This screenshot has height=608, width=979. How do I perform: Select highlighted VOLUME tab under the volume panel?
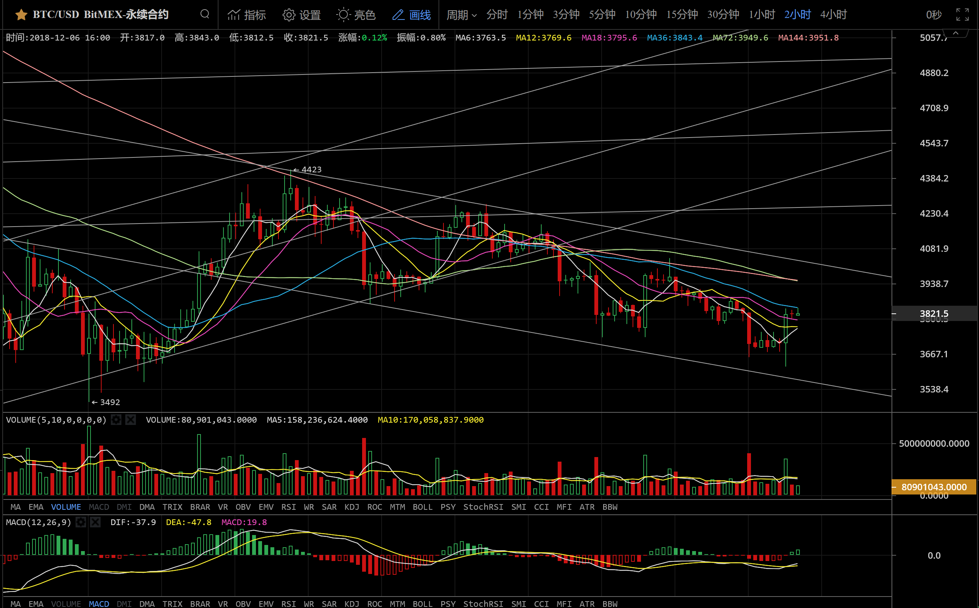(66, 507)
